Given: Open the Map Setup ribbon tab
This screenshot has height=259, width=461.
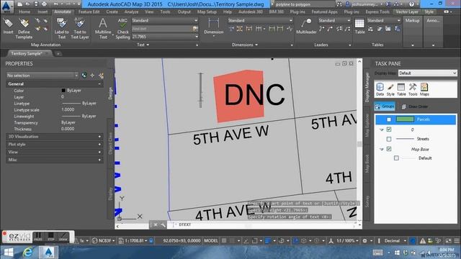Looking at the screenshot, I should click(x=207, y=12).
